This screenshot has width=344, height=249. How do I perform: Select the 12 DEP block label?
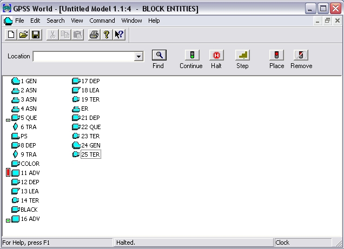pyautogui.click(x=30, y=182)
